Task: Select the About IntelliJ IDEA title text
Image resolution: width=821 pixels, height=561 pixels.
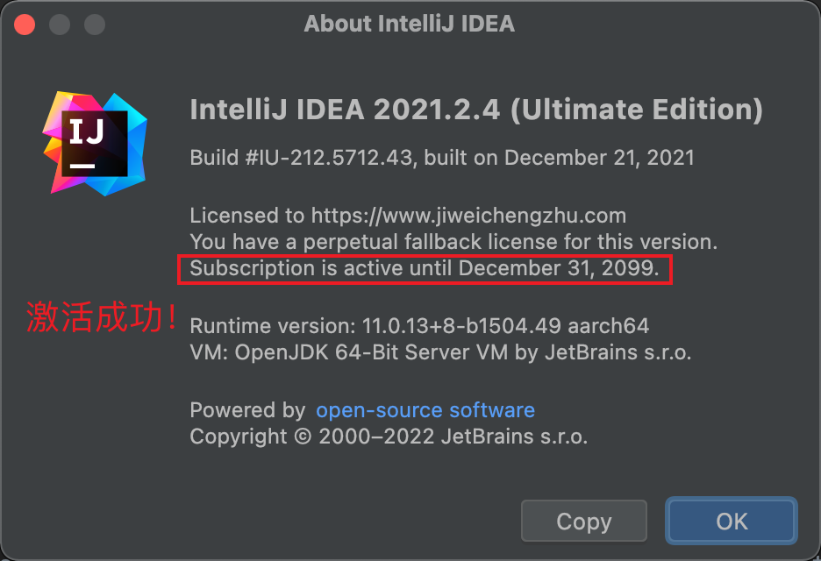Action: click(410, 24)
